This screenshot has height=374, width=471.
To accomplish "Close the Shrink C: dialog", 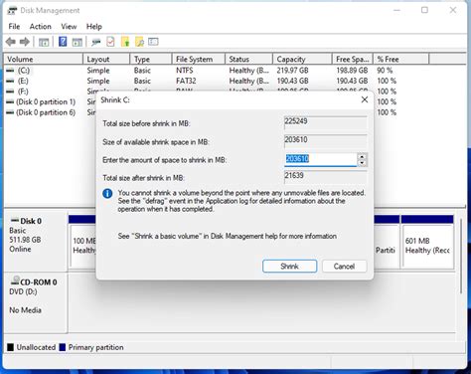I will pos(365,99).
